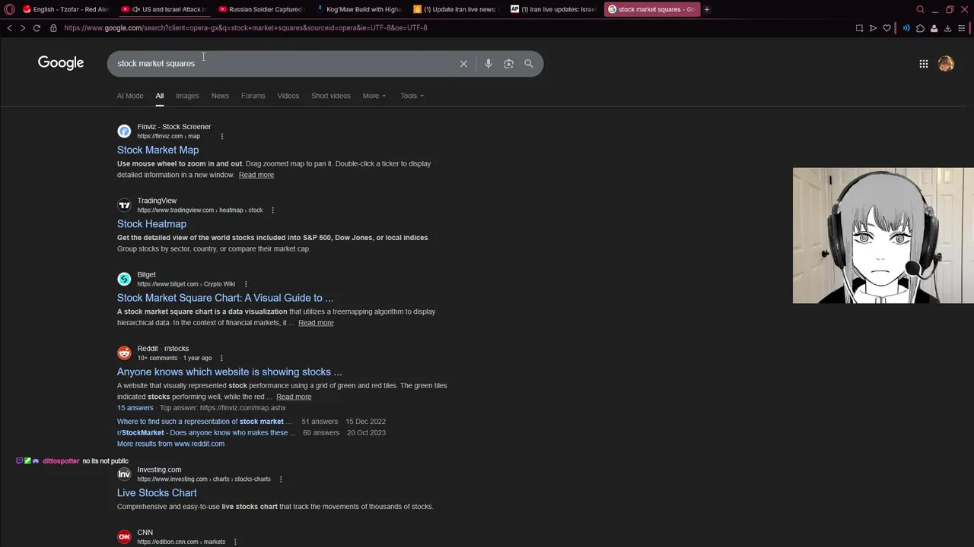This screenshot has width=974, height=547.
Task: Open the Stock Market Map result
Action: pyautogui.click(x=158, y=150)
